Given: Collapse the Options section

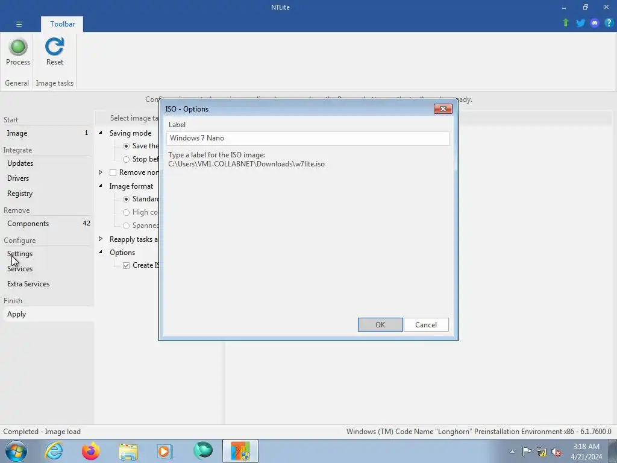Looking at the screenshot, I should point(101,252).
